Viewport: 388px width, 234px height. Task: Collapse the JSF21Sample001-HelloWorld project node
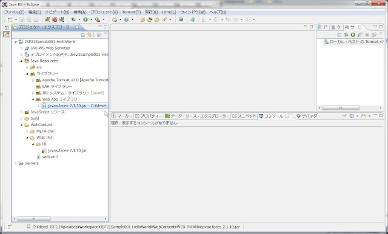(16, 42)
